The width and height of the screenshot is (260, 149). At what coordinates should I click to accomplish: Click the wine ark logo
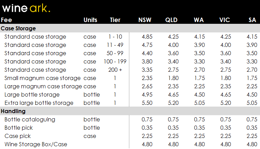click(26, 8)
